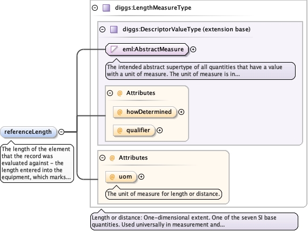Expand the uom attribute
The width and height of the screenshot is (308, 232).
[141, 176]
